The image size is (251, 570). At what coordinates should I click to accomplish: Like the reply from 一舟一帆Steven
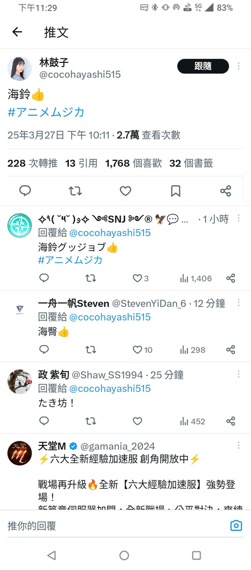point(137,350)
